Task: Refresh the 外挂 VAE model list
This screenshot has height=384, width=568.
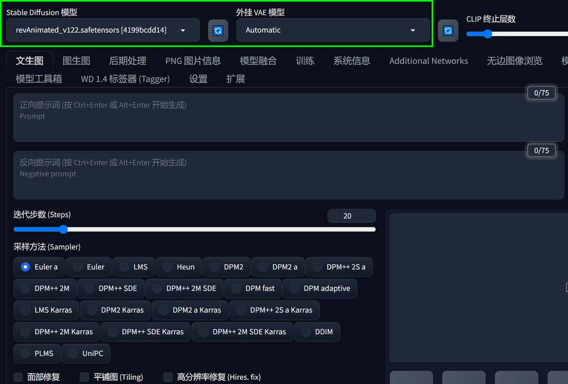Action: (448, 30)
